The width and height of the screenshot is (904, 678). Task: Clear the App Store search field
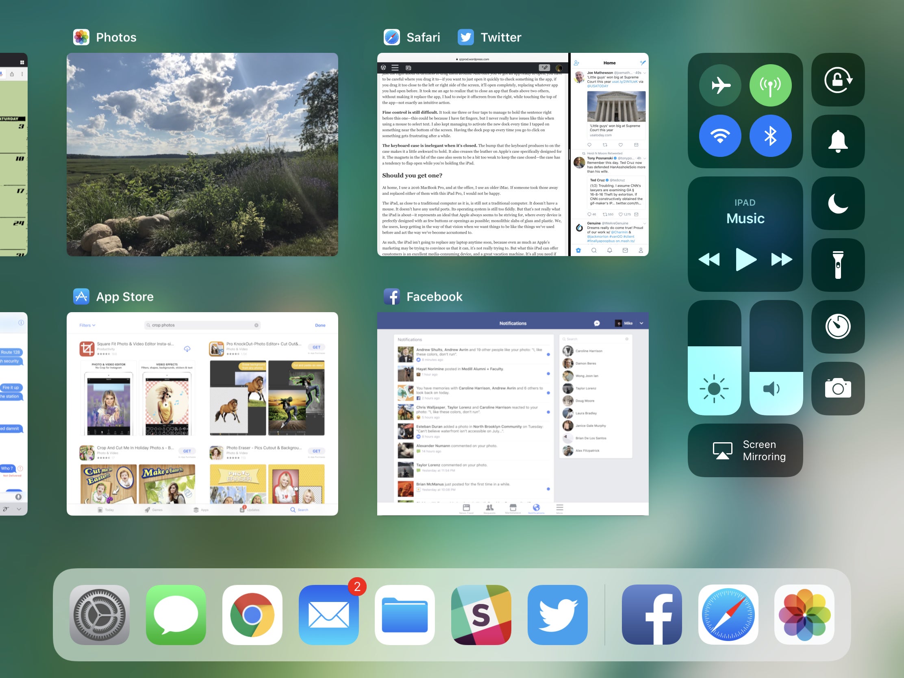(256, 325)
